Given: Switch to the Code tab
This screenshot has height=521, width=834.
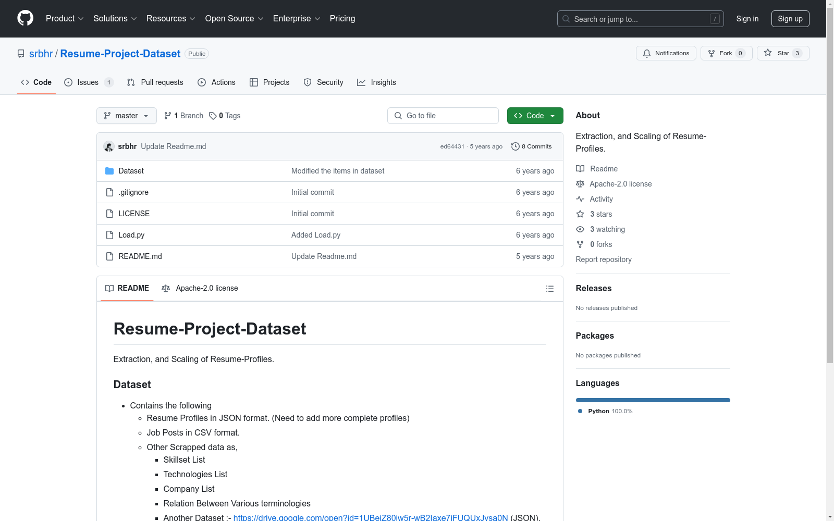Looking at the screenshot, I should [36, 82].
